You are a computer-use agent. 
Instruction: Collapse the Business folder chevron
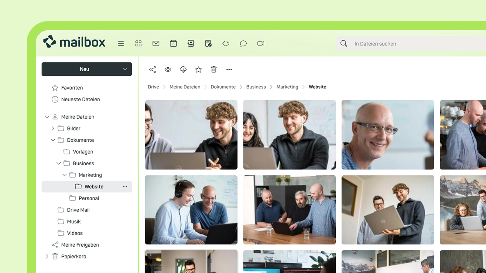tap(59, 163)
